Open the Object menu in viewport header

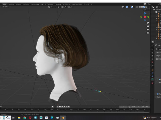7,7
